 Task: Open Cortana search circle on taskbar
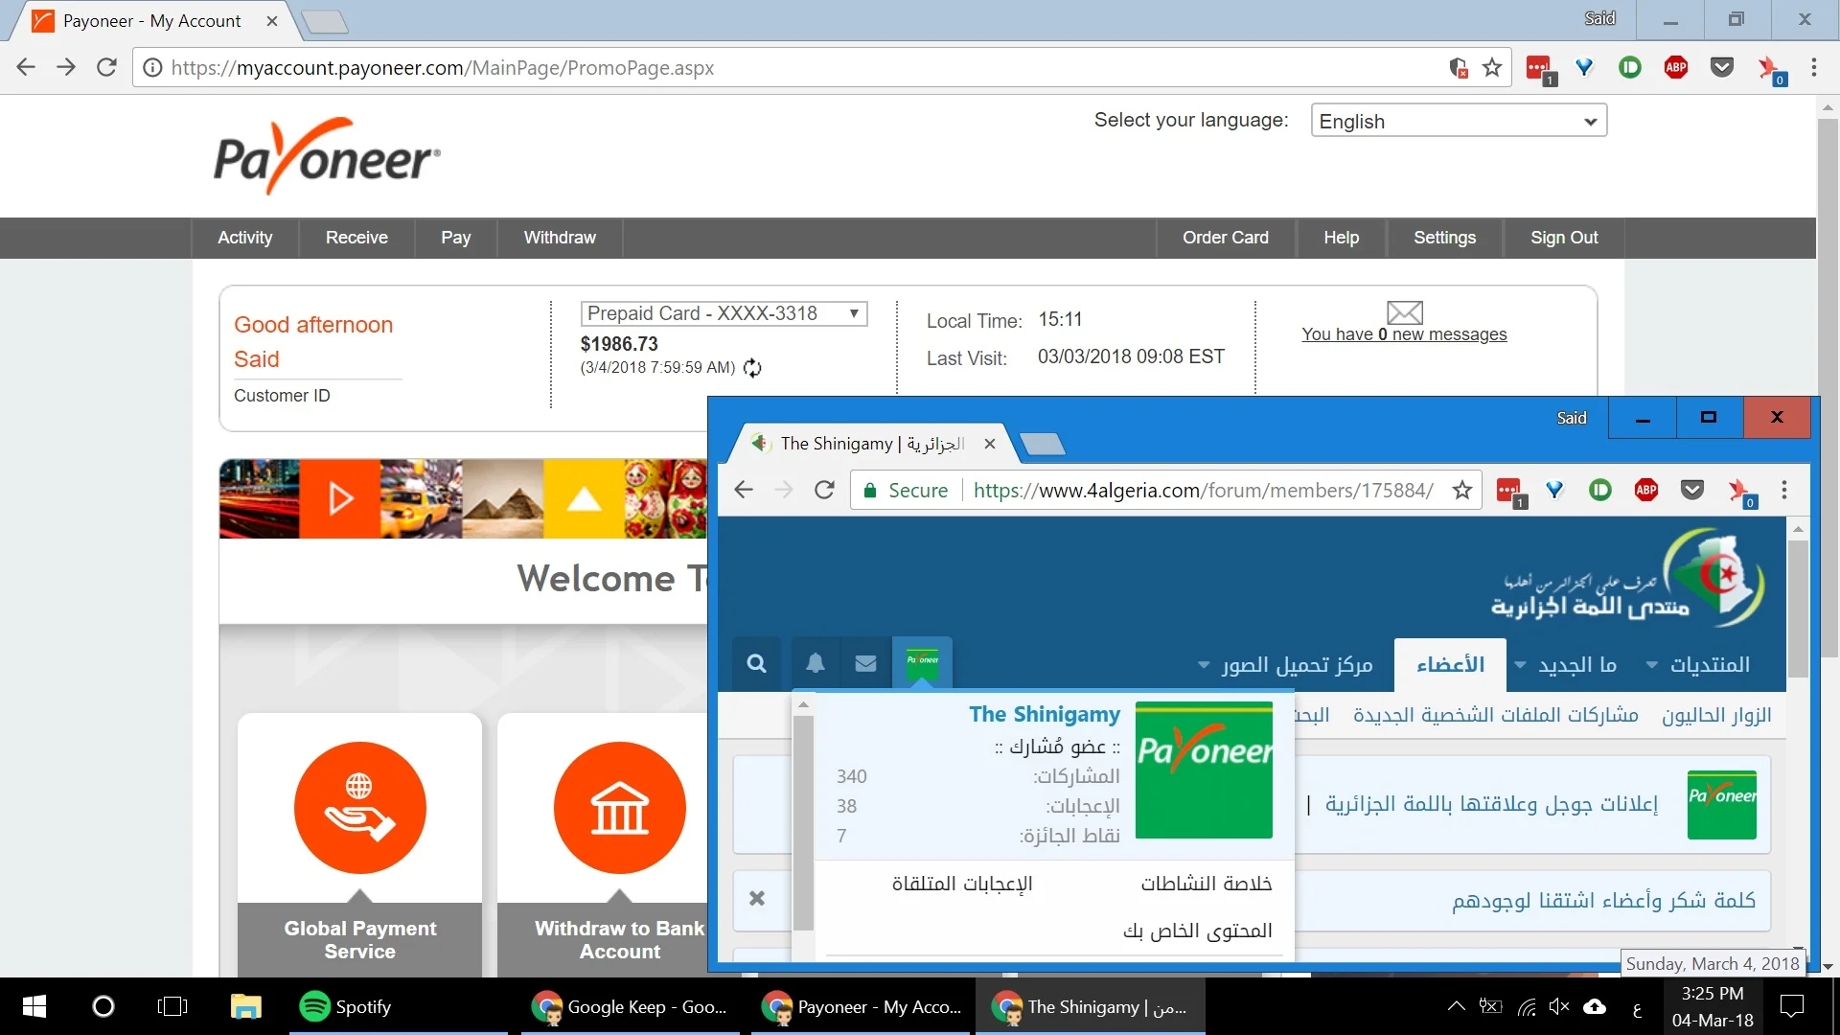(103, 1006)
